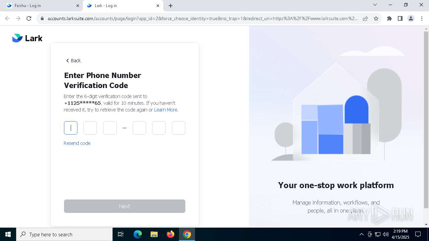
Task: Click the Resend code link
Action: click(77, 143)
